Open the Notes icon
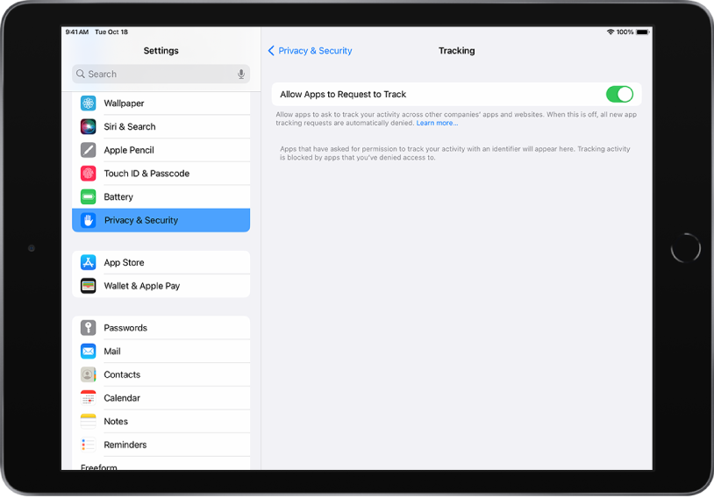 coord(88,422)
